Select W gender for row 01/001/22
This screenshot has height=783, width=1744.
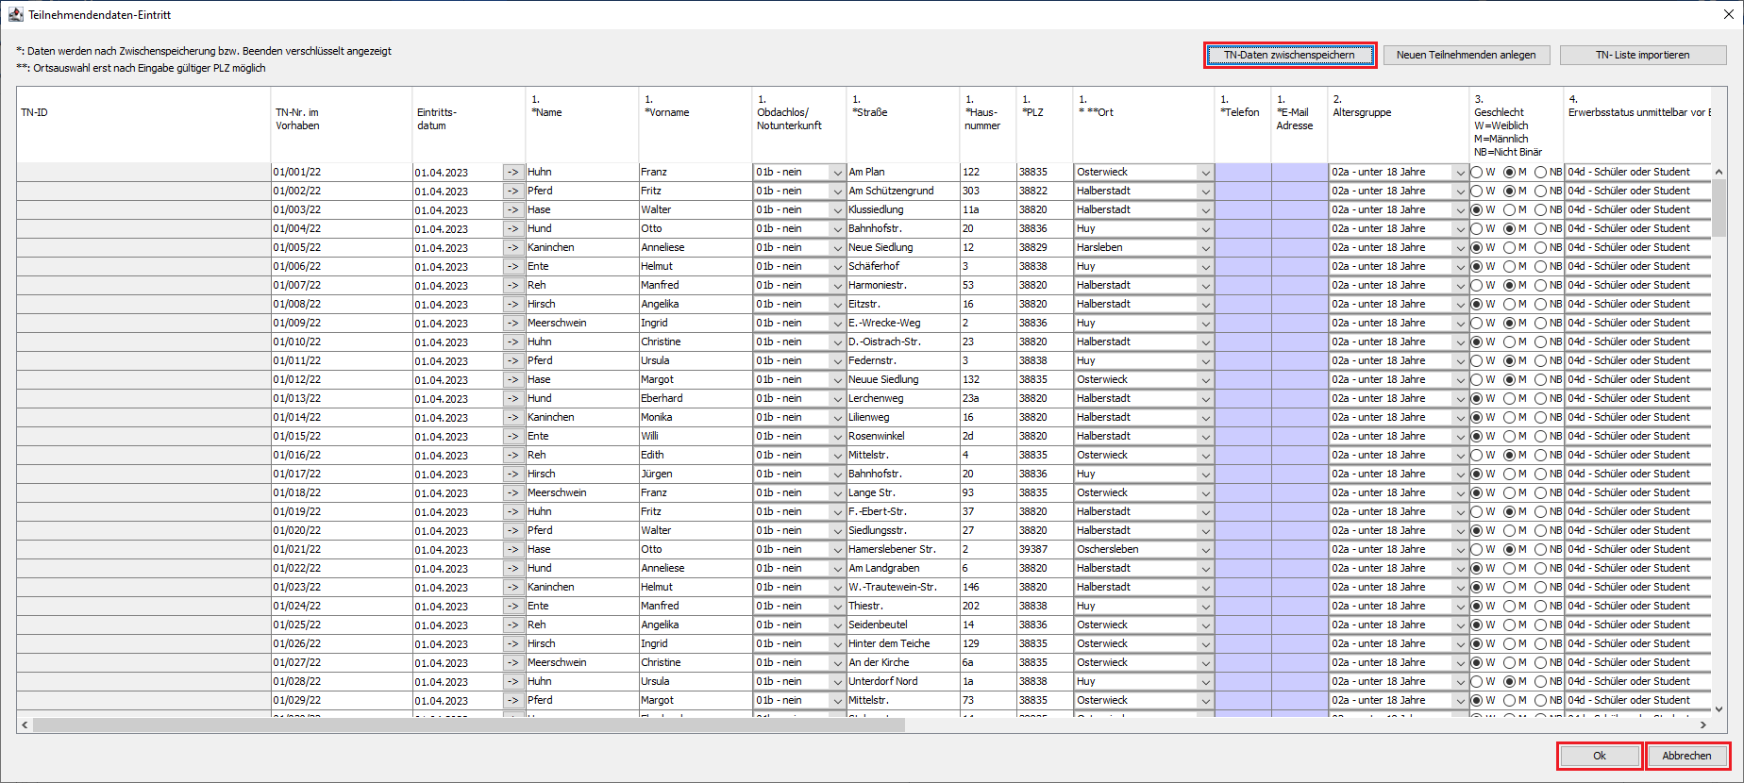[x=1477, y=172]
